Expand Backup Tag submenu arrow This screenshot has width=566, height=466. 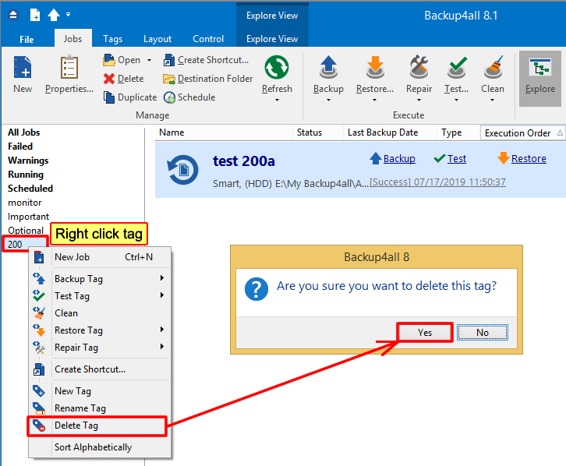[162, 278]
